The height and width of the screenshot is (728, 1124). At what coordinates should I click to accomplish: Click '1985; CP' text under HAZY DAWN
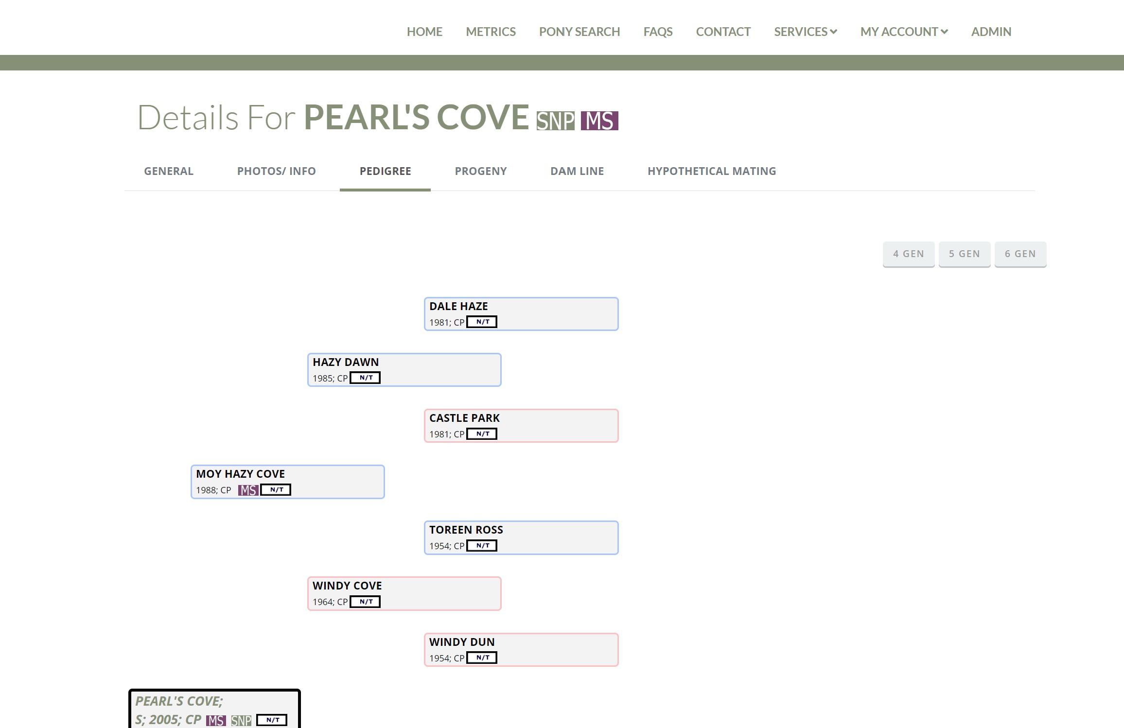click(330, 378)
